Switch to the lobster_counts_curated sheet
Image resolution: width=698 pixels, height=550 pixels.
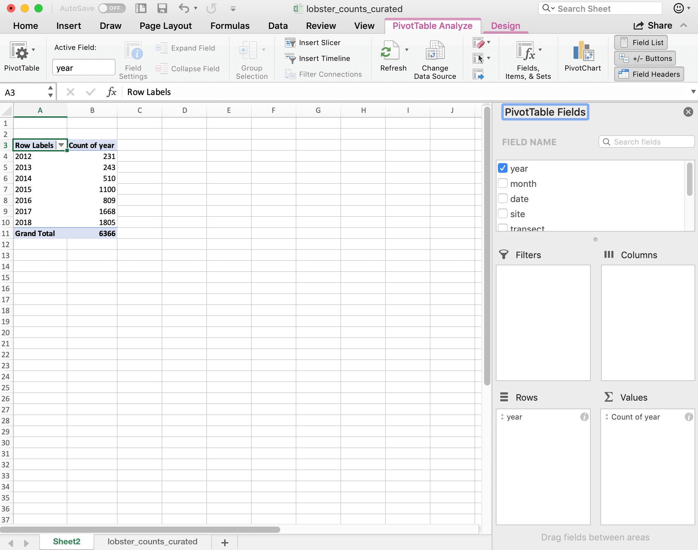[x=153, y=541]
